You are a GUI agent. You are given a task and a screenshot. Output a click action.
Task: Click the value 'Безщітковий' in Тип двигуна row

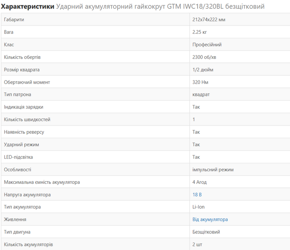pos(206,232)
